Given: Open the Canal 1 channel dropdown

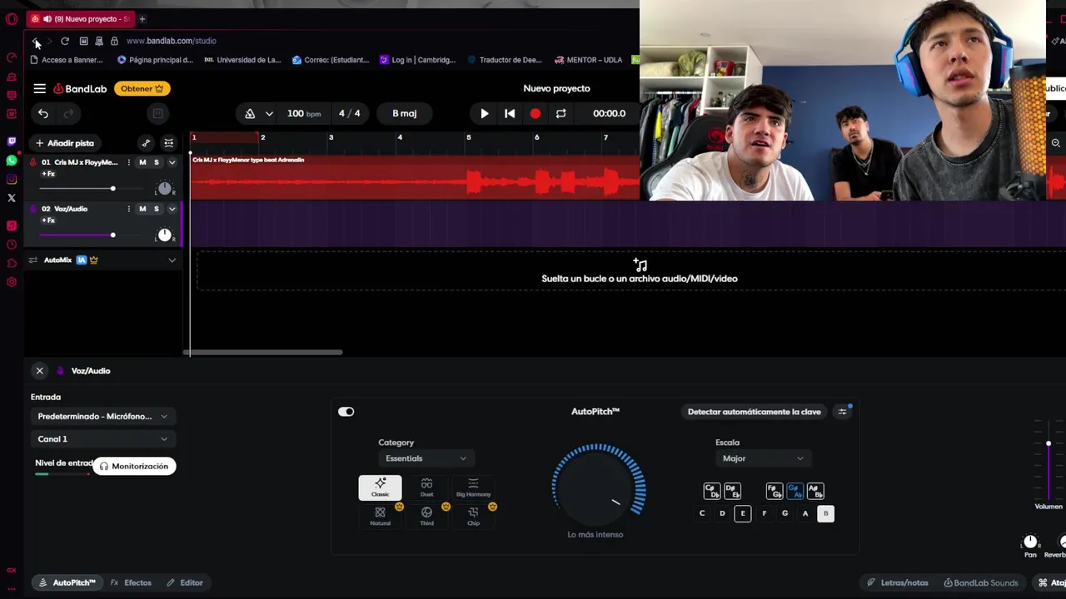Looking at the screenshot, I should [x=102, y=439].
